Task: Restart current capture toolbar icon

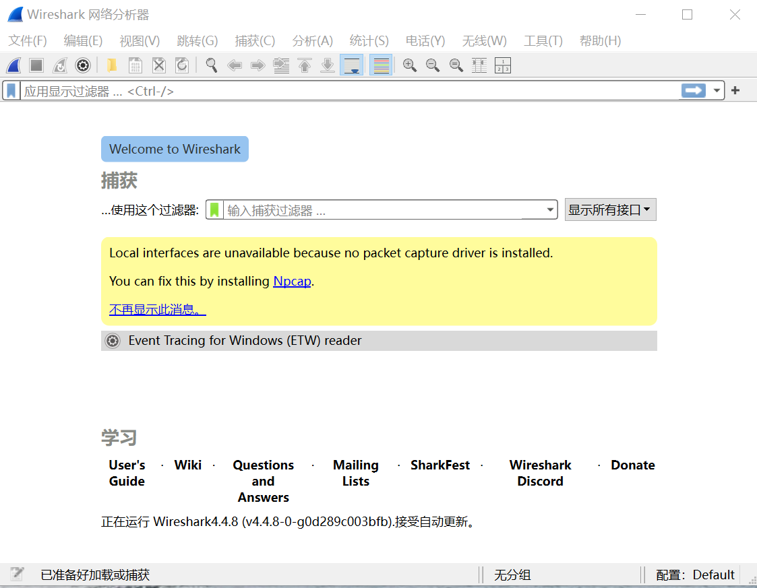Action: (x=60, y=65)
